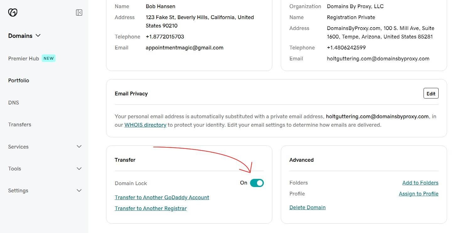Click Transfer to Another Registrar link
This screenshot has height=233, width=459.
(151, 208)
